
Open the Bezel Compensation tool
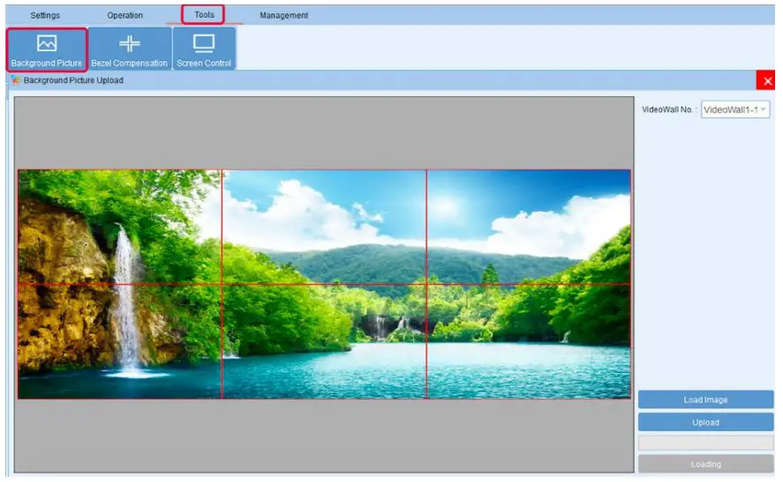coord(130,49)
